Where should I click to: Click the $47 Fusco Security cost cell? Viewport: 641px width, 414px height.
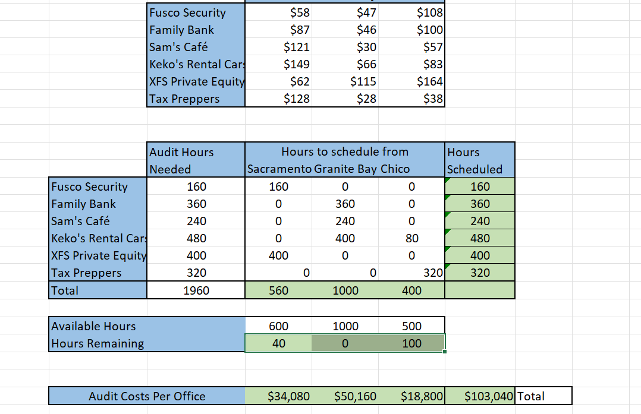pos(345,12)
